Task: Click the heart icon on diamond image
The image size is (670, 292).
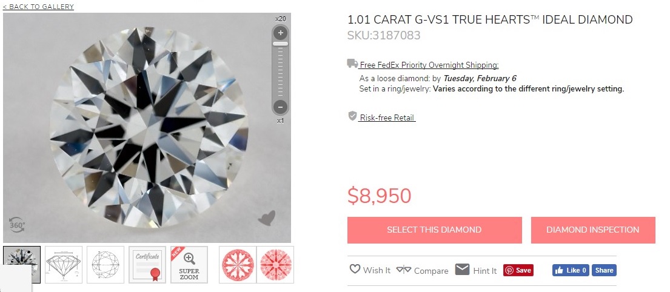Action: pos(267,218)
